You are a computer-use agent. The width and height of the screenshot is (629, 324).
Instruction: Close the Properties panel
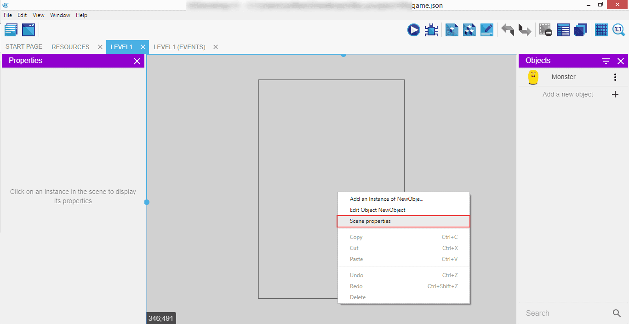coord(137,61)
